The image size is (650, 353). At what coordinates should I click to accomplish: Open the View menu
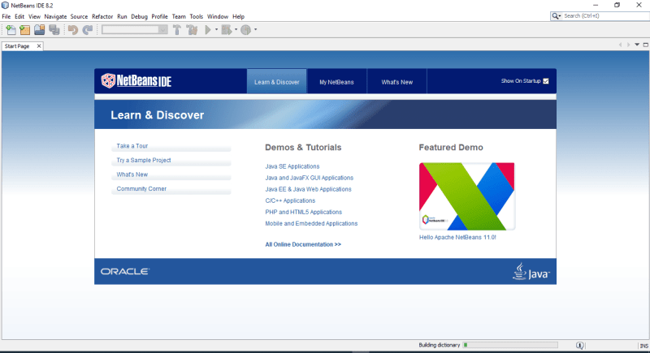point(34,16)
